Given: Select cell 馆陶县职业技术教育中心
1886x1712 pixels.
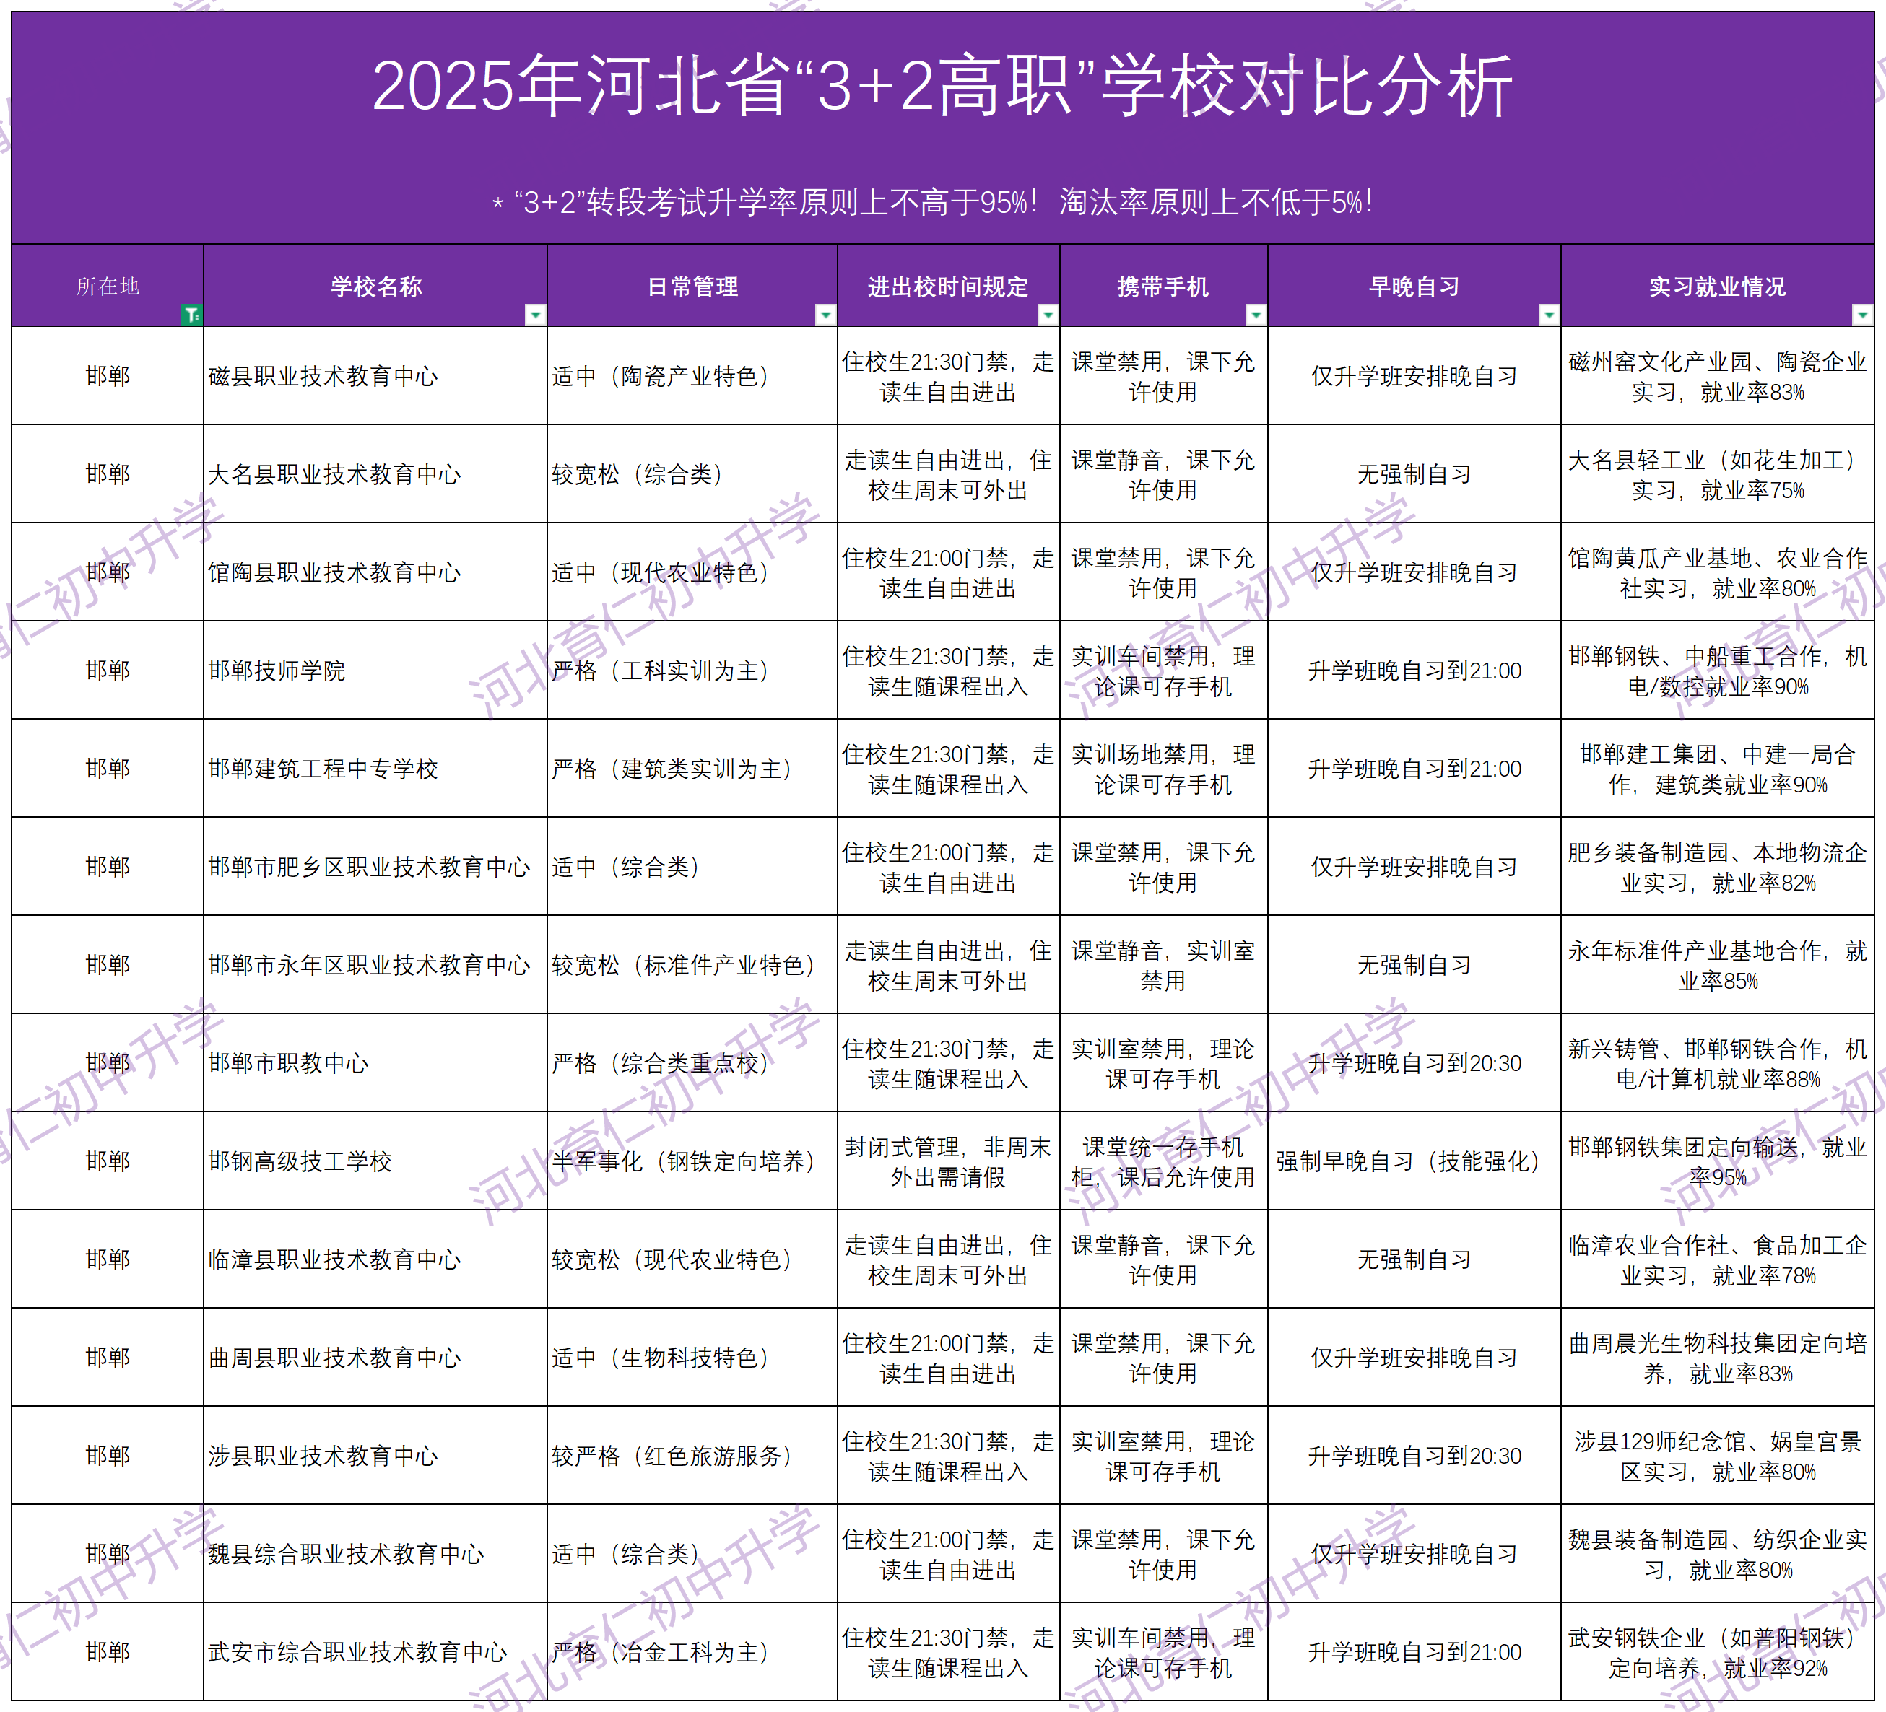Looking at the screenshot, I should pos(375,572).
